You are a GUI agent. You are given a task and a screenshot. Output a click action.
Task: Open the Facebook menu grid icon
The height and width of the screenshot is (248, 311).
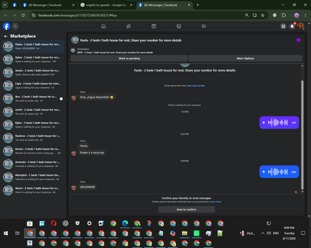point(283,26)
